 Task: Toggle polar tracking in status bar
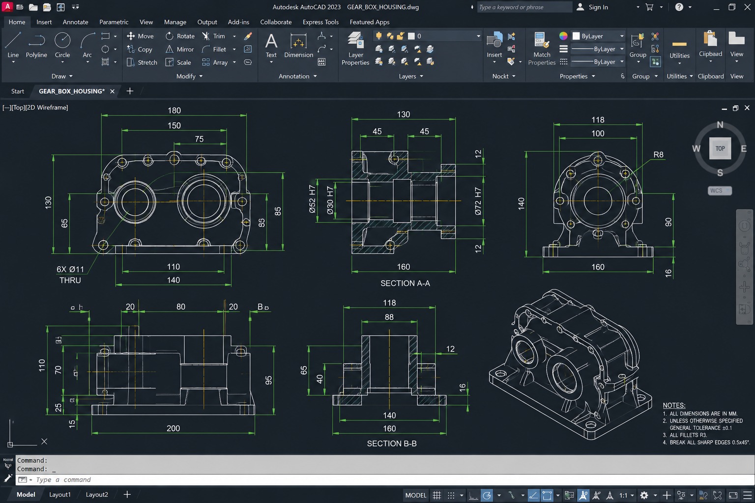pyautogui.click(x=487, y=495)
